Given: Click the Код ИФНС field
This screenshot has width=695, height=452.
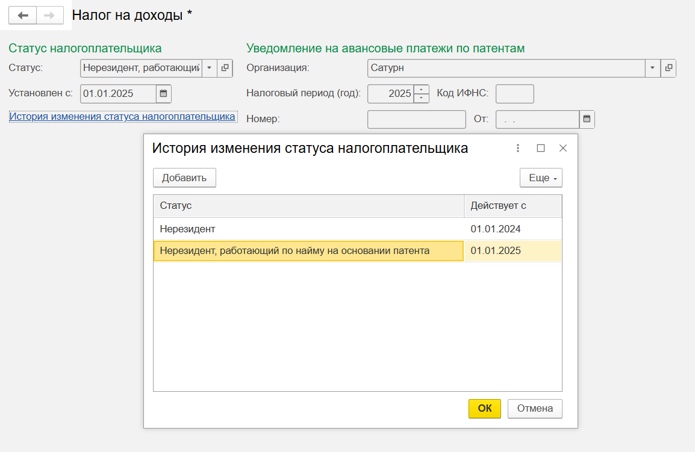Looking at the screenshot, I should pyautogui.click(x=514, y=93).
